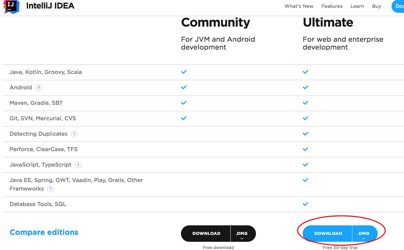This screenshot has height=250, width=404.
Task: Click the 'JavaScript, TypeScript' feature label
Action: point(40,165)
